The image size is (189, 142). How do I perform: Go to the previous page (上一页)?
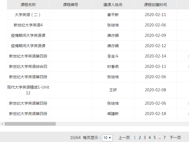tap(124, 138)
